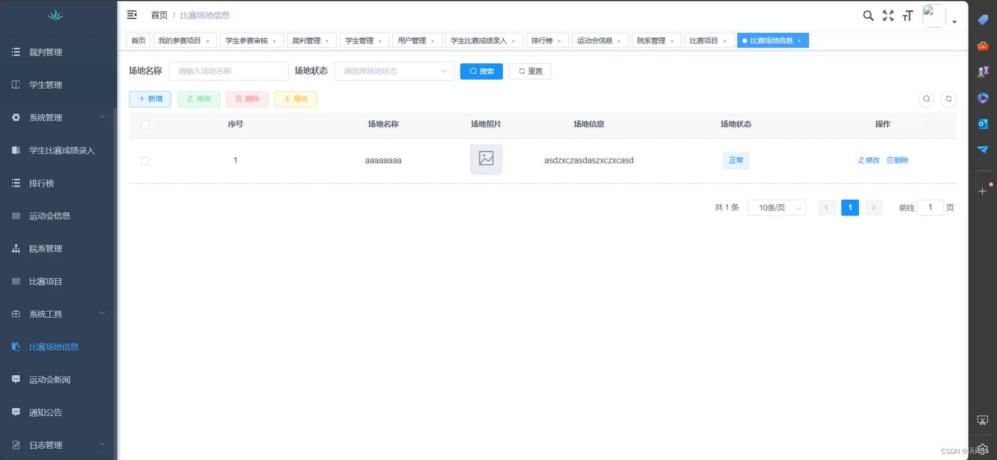Open the header search magnifier icon
Image resolution: width=997 pixels, height=460 pixels.
pyautogui.click(x=868, y=16)
